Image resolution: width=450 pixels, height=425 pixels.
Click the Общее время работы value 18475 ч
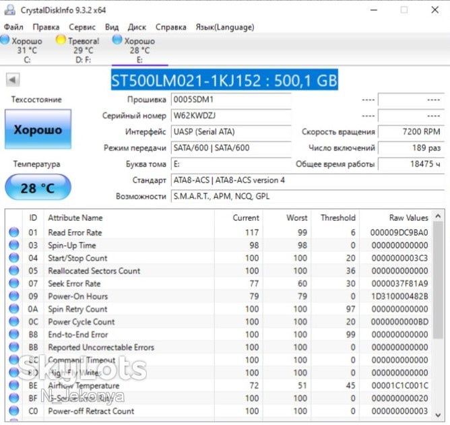click(411, 164)
